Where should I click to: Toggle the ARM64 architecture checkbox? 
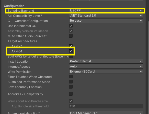(x=71, y=51)
